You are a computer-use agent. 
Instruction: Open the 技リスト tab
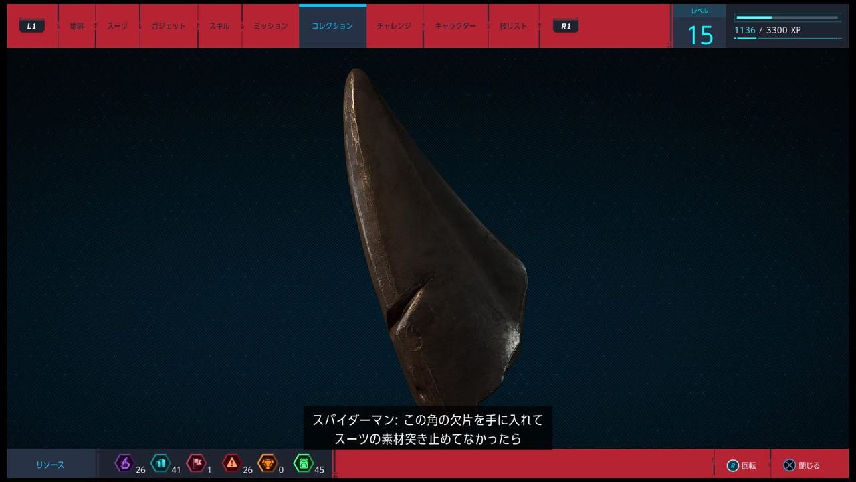[x=513, y=26]
